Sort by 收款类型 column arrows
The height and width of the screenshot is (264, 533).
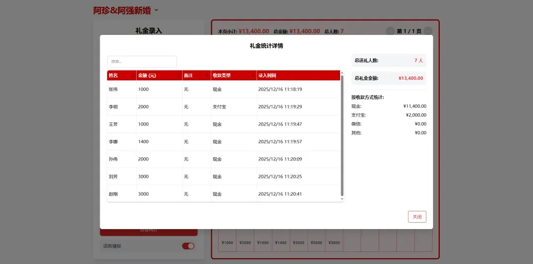point(253,75)
